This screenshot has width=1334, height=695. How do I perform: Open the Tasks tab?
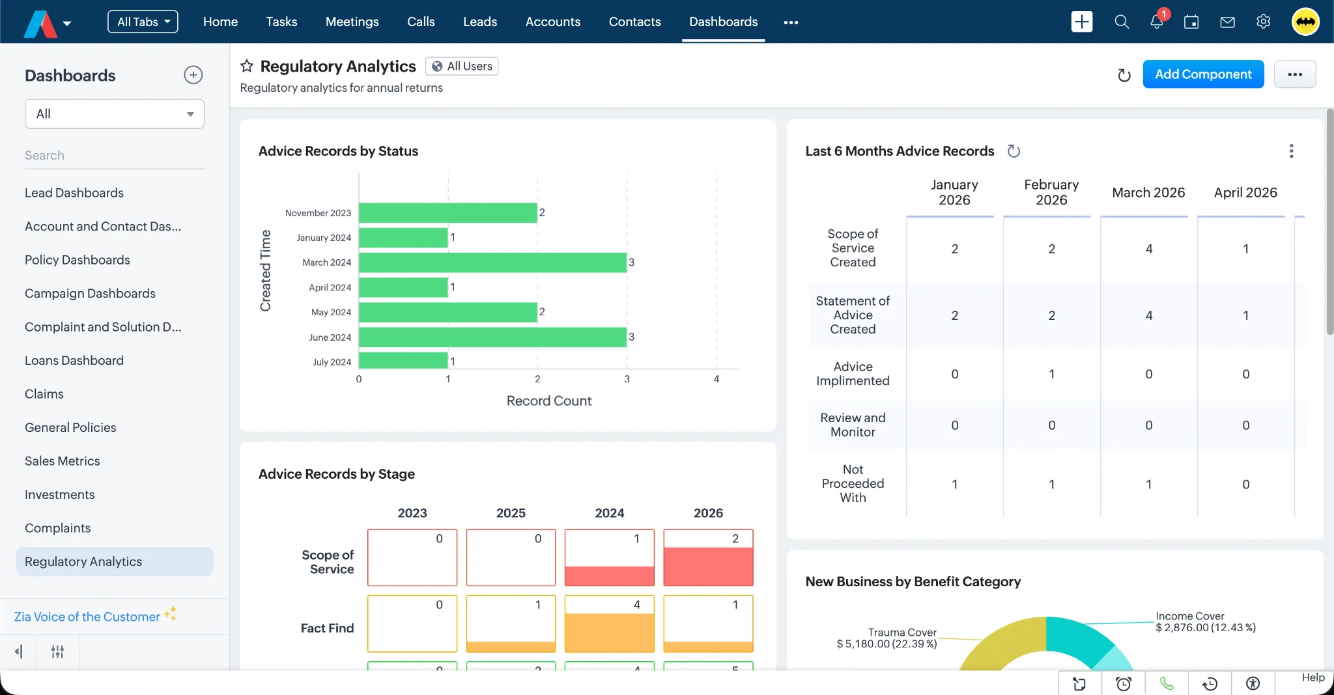[x=281, y=21]
